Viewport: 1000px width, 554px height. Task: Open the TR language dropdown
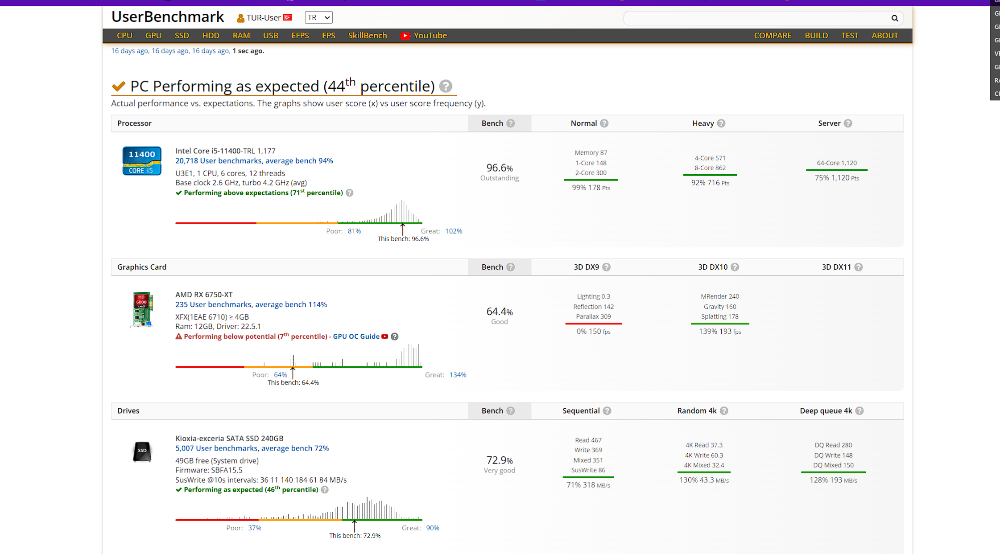[318, 18]
